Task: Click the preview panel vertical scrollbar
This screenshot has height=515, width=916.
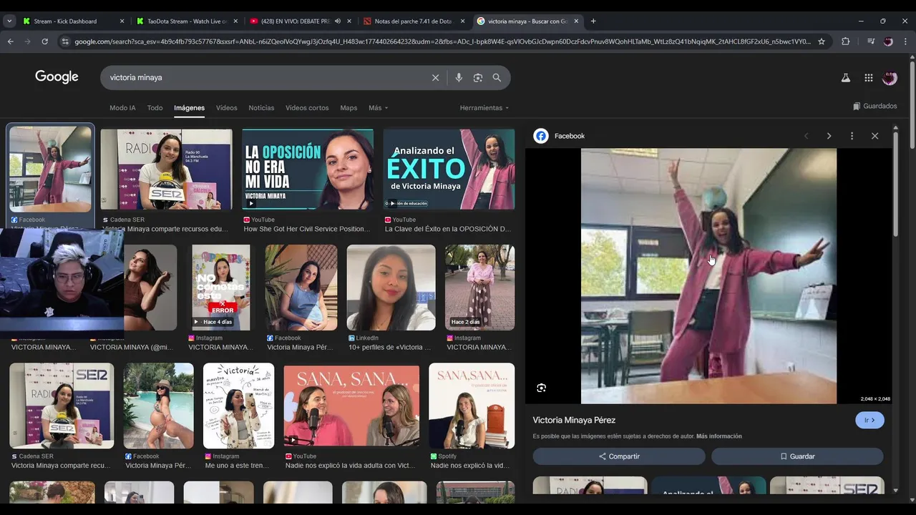Action: [x=896, y=186]
